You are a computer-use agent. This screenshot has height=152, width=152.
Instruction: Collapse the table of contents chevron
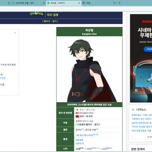pyautogui.click(x=15, y=33)
